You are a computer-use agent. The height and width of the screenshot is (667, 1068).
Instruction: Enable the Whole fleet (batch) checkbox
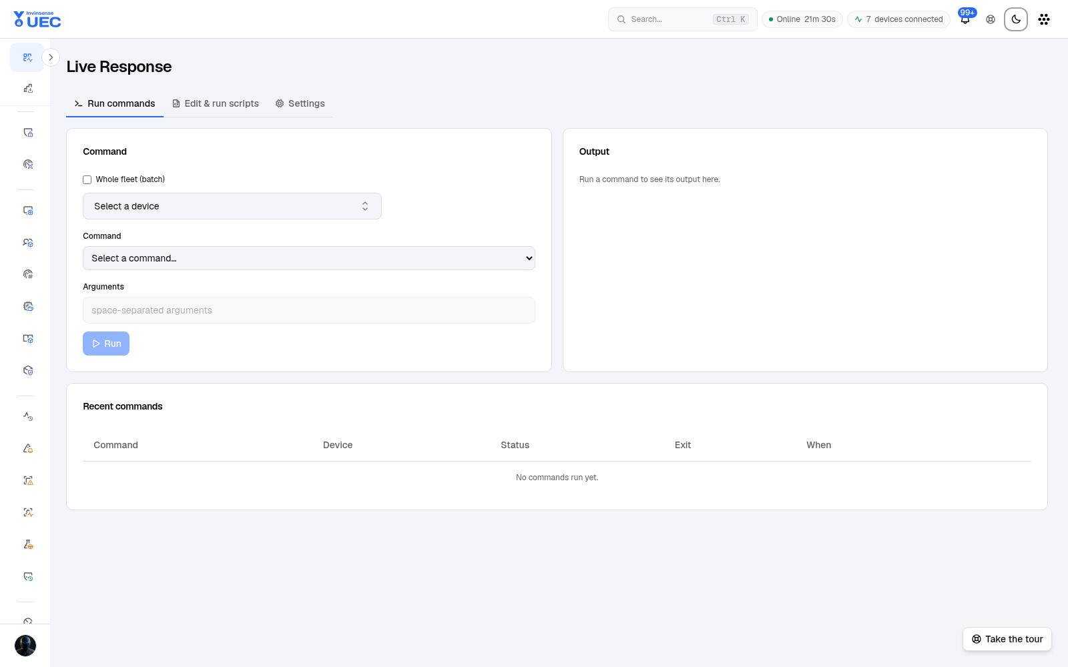coord(87,179)
